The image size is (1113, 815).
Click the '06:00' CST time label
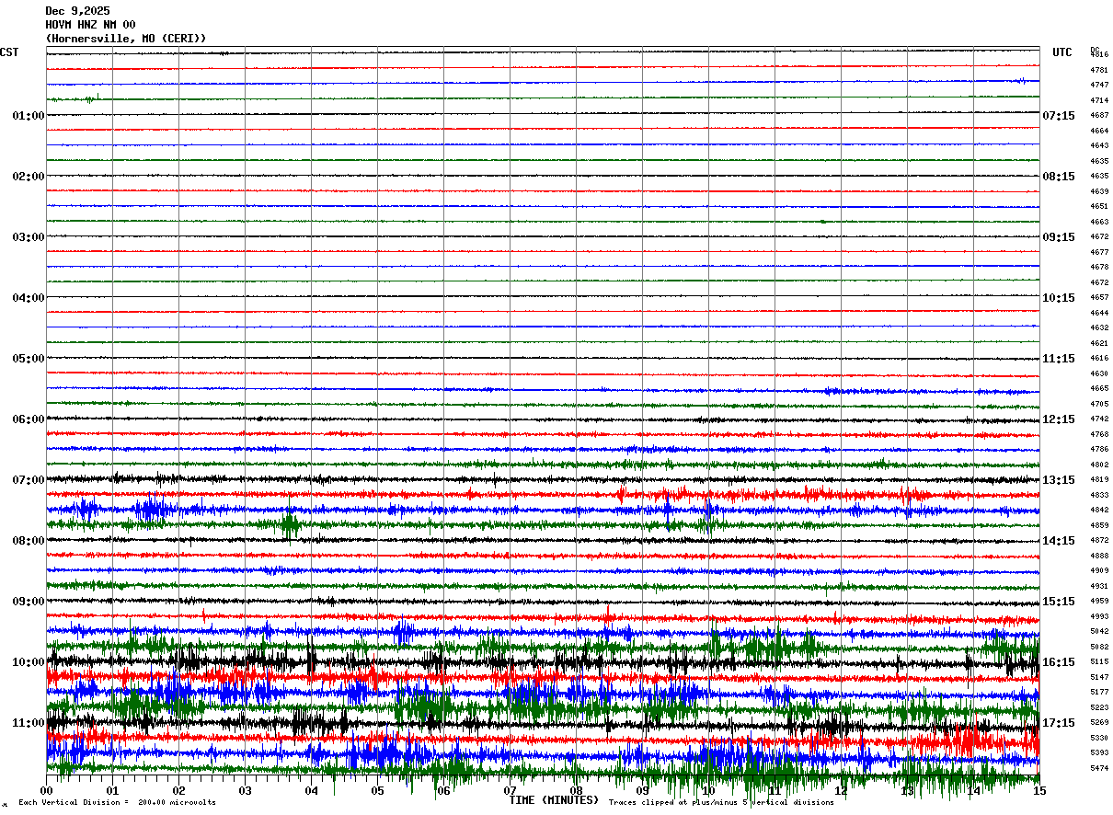29,419
